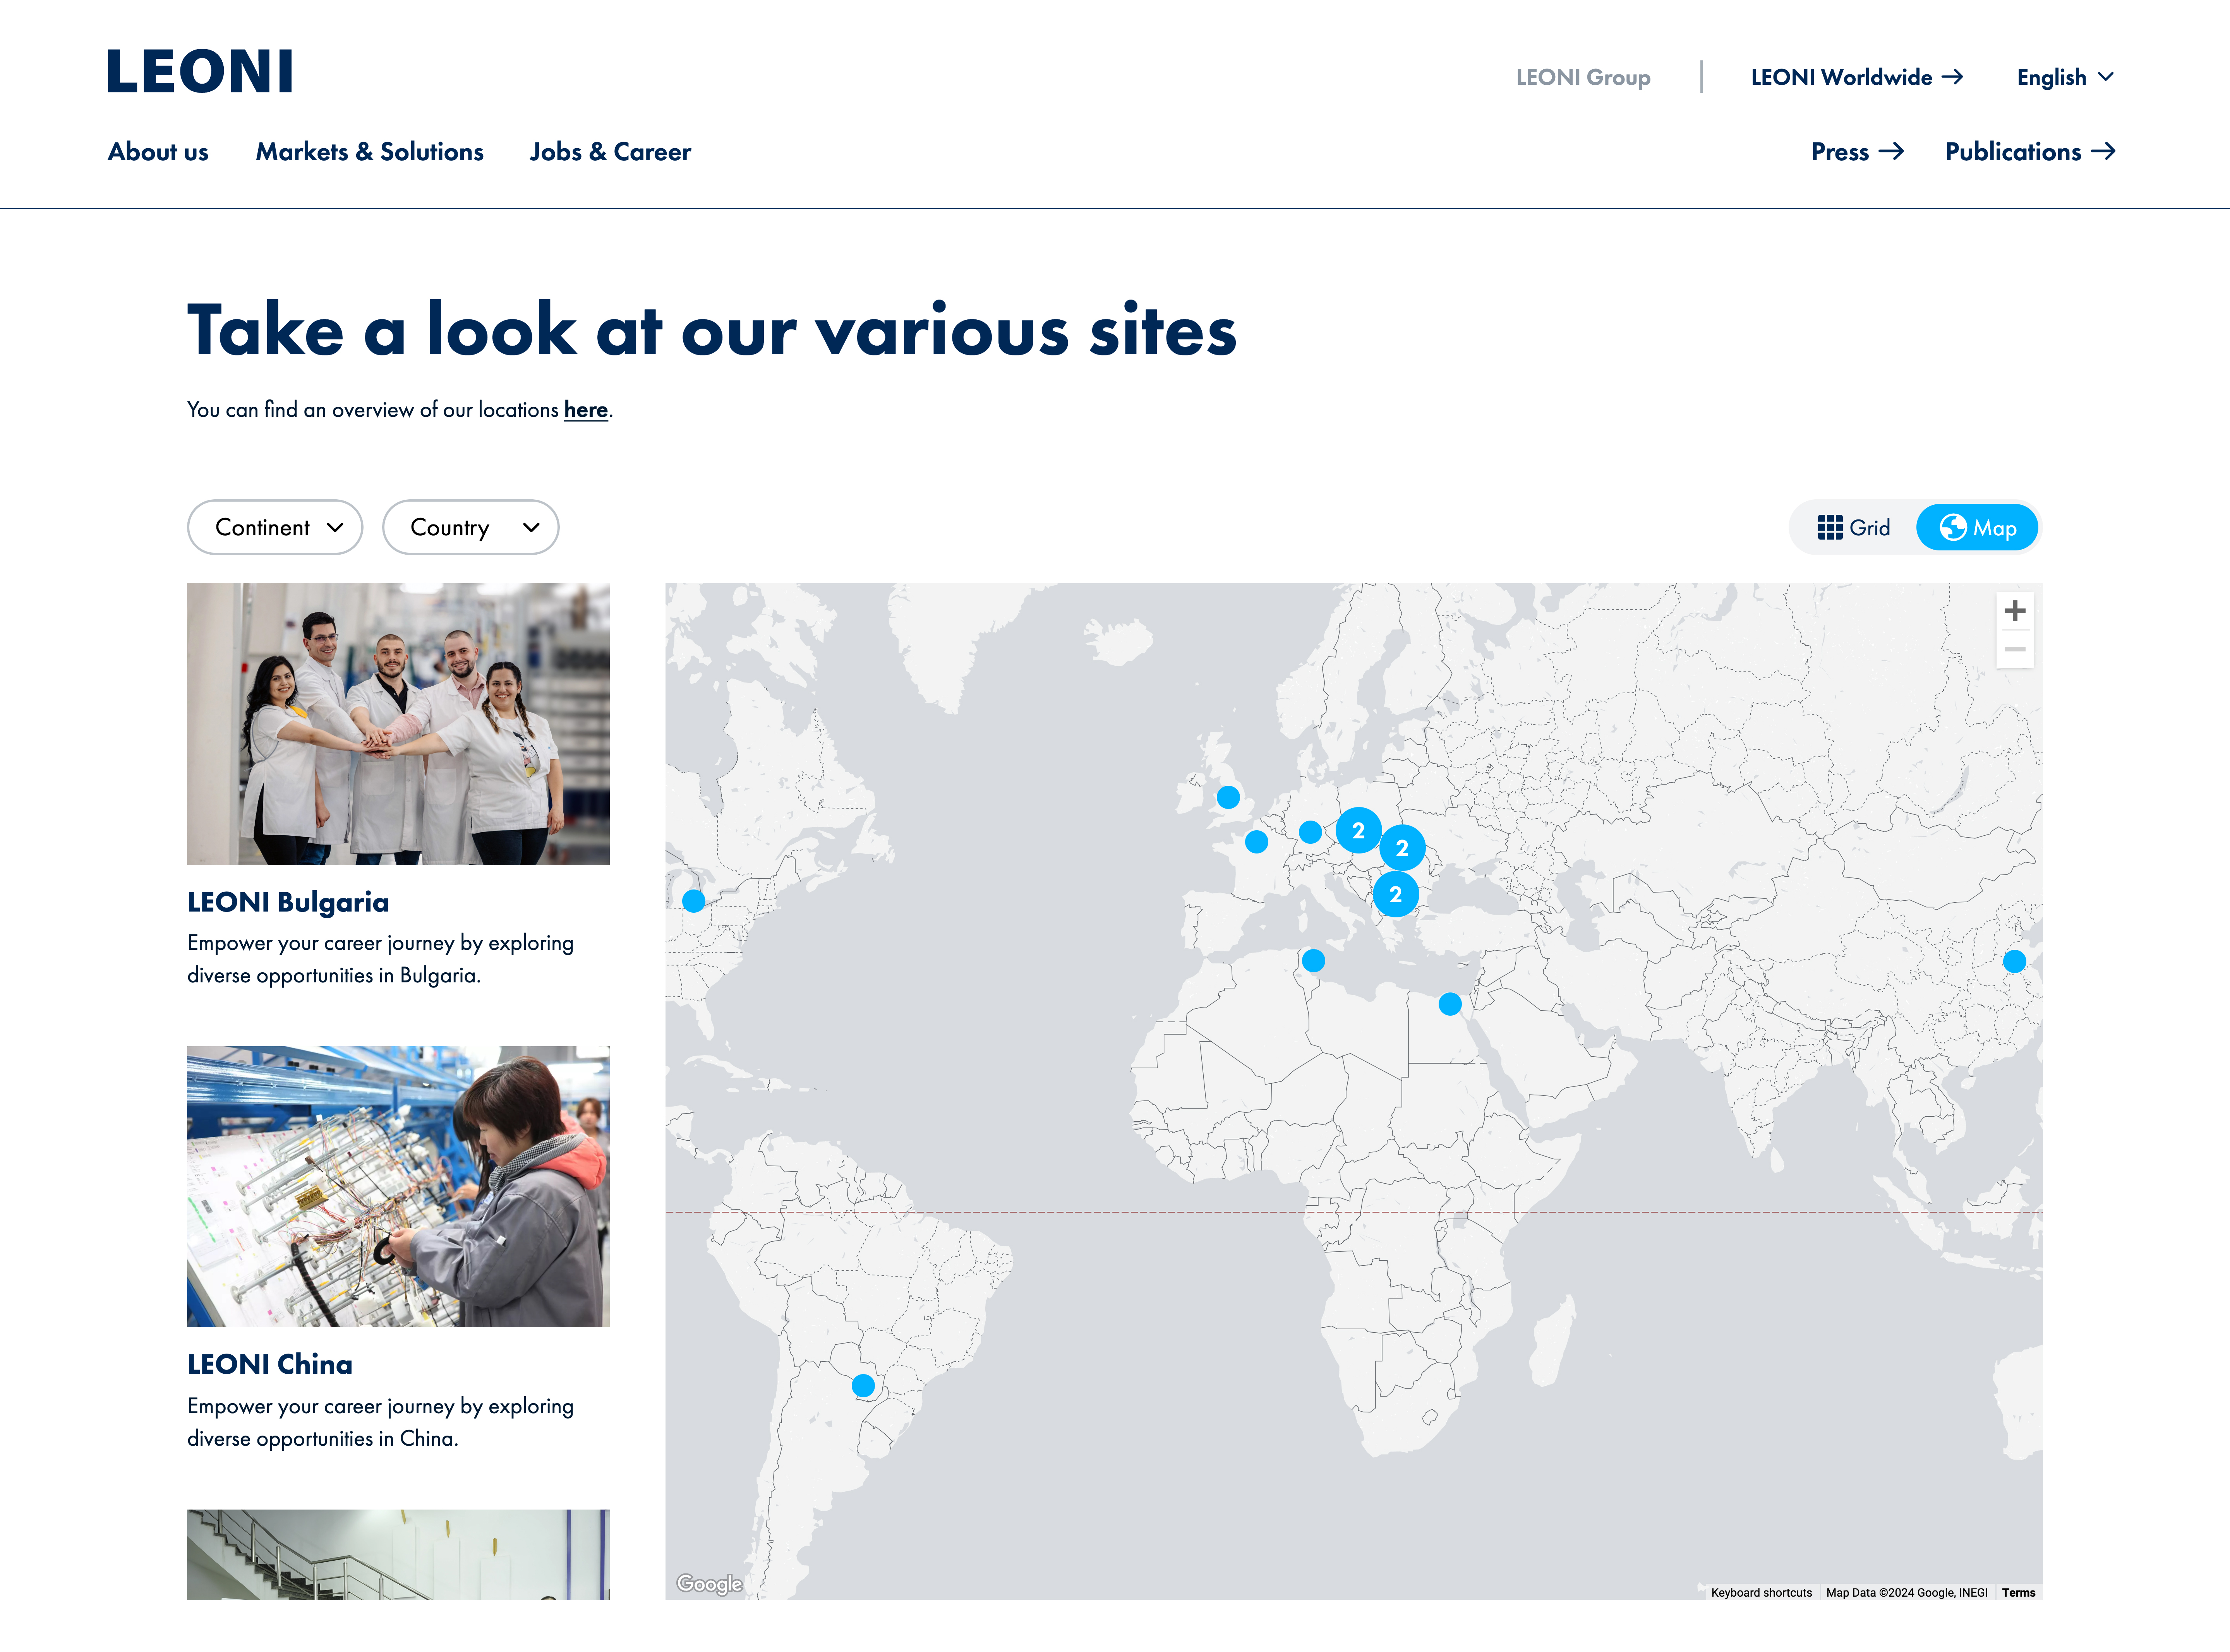The image size is (2230, 1652).
Task: Select the map marker in Paraguay
Action: (x=863, y=1385)
